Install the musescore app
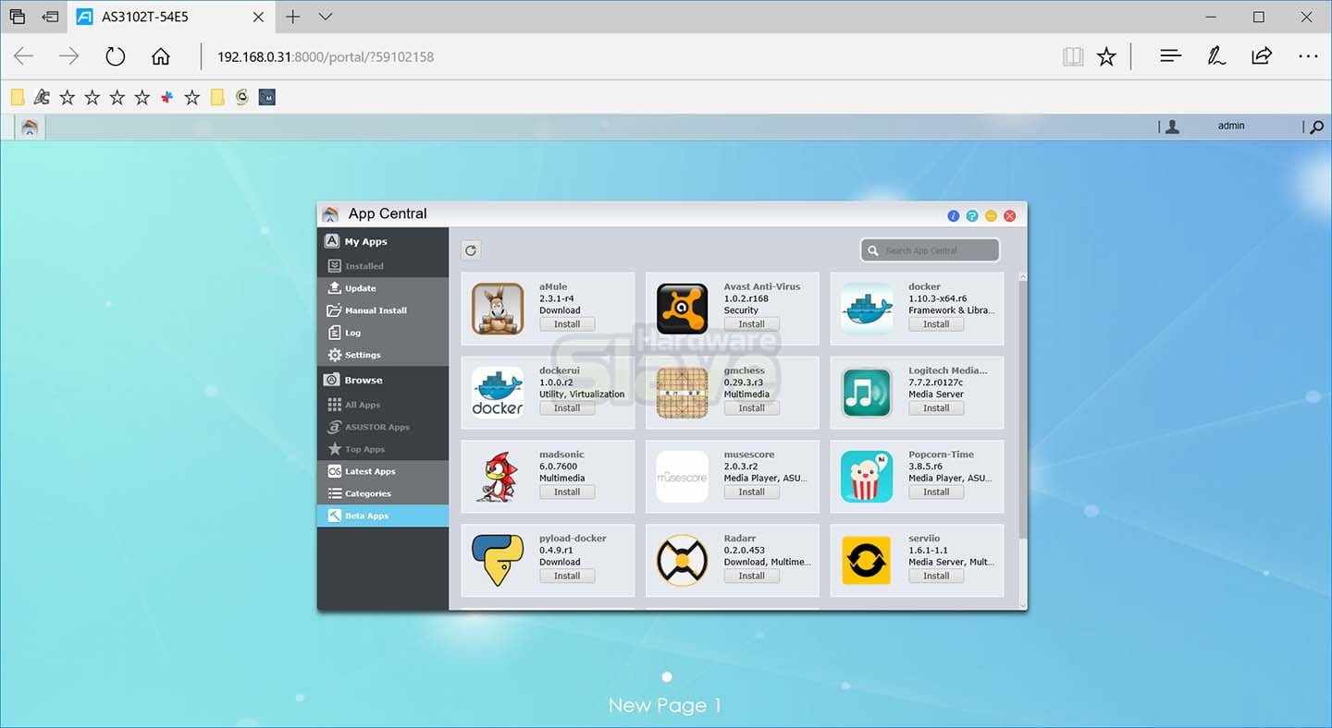The height and width of the screenshot is (728, 1332). click(751, 492)
